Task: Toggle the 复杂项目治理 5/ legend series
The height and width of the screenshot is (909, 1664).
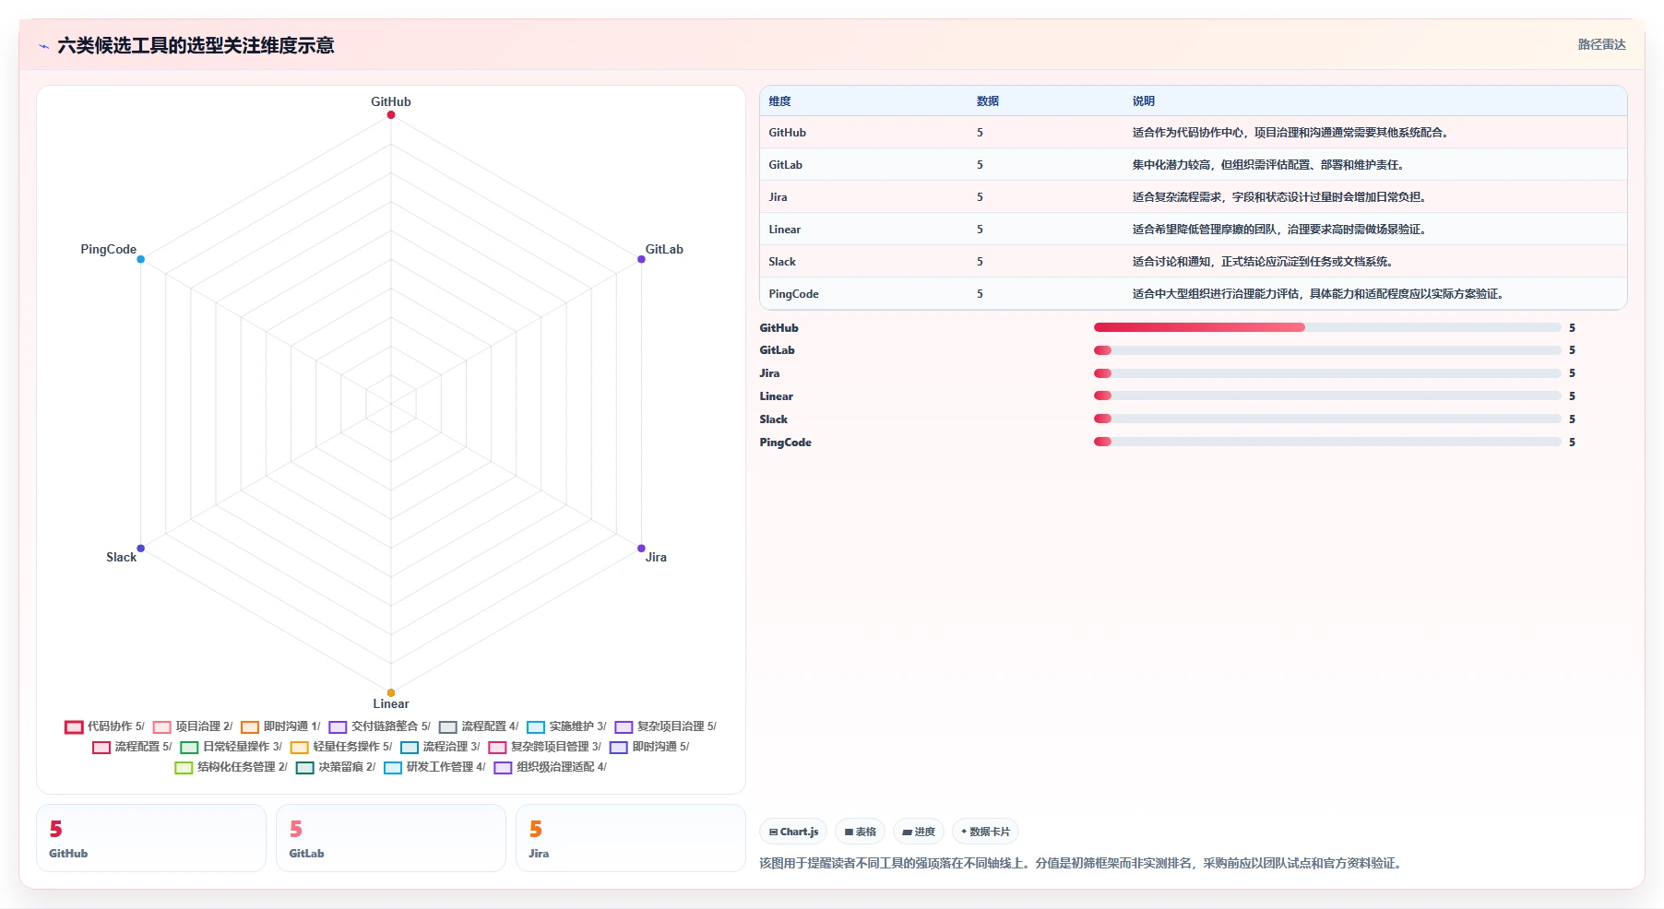Action: coord(665,726)
